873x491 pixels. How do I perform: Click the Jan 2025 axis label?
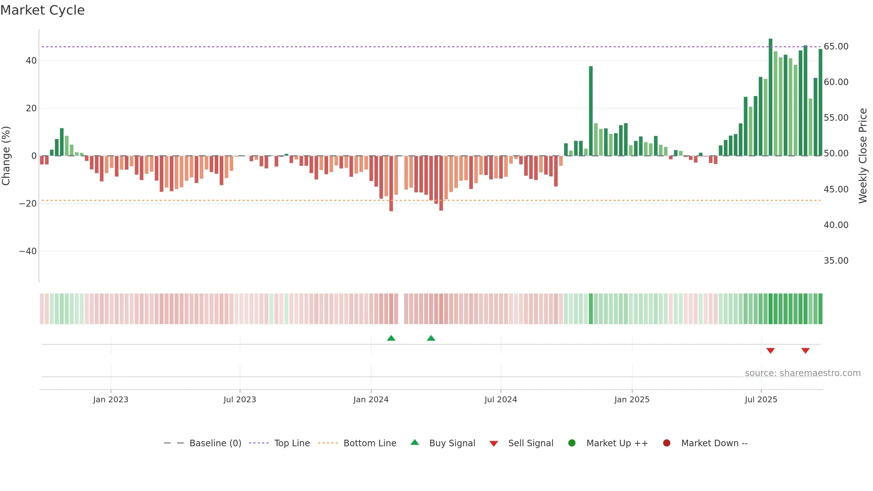tap(632, 399)
